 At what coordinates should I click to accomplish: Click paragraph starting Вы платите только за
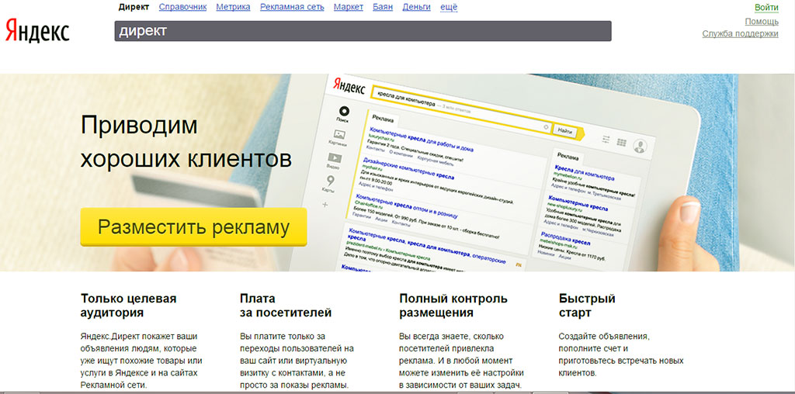click(297, 361)
